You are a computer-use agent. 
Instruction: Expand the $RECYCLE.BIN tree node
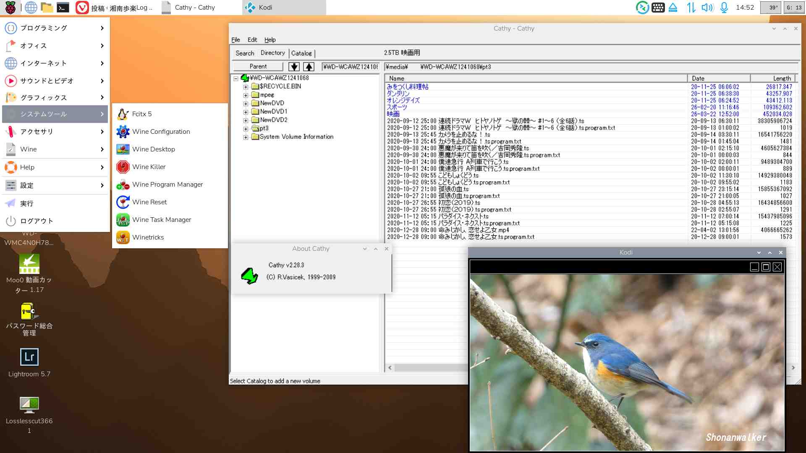click(x=246, y=87)
